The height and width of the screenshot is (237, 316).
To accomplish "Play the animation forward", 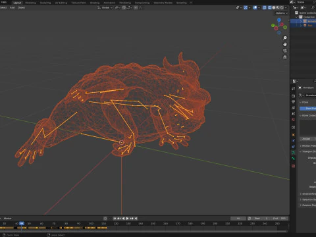I will tap(127, 219).
